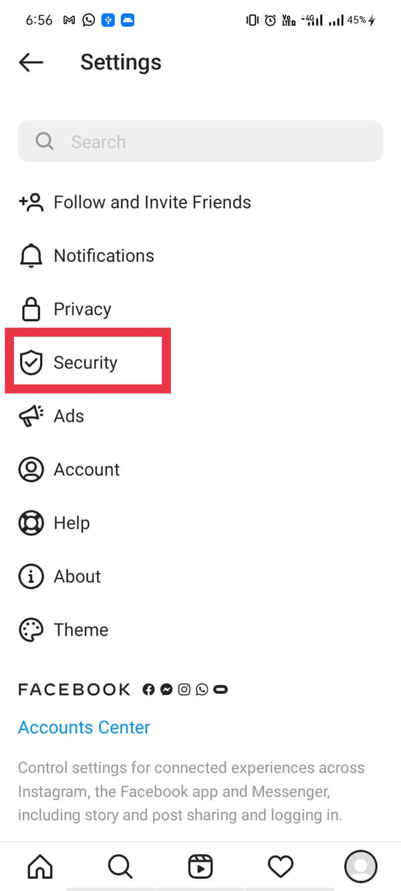401x891 pixels.
Task: Tap the Search settings field
Action: pyautogui.click(x=200, y=142)
